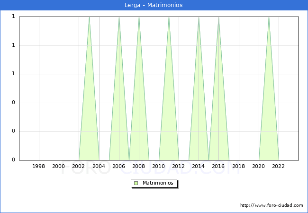Select the peak of the 2014 triangle

[199, 18]
